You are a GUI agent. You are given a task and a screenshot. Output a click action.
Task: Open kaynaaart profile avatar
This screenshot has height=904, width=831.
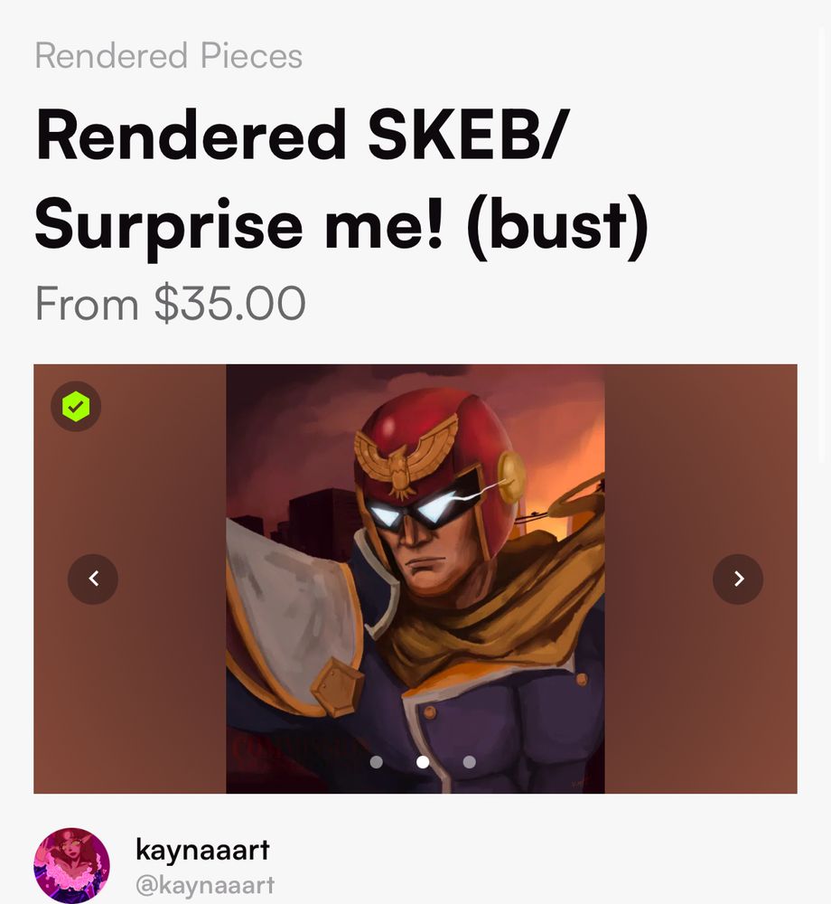click(71, 865)
